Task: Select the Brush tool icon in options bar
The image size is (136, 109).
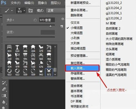Action: [7, 10]
